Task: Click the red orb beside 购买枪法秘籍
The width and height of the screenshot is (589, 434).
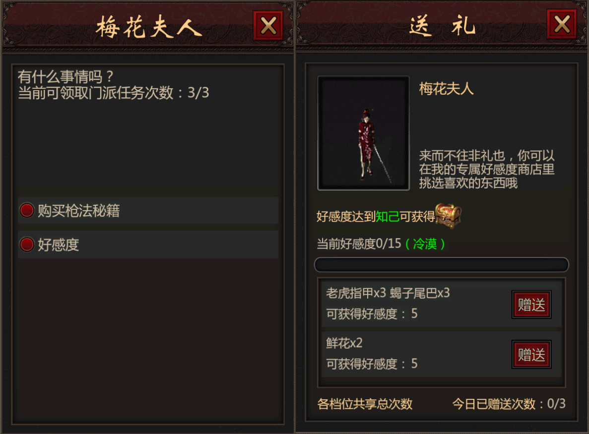Action: (x=27, y=210)
